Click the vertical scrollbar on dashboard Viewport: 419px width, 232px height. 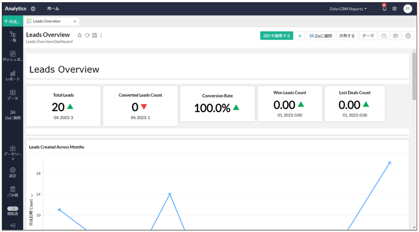(x=414, y=76)
